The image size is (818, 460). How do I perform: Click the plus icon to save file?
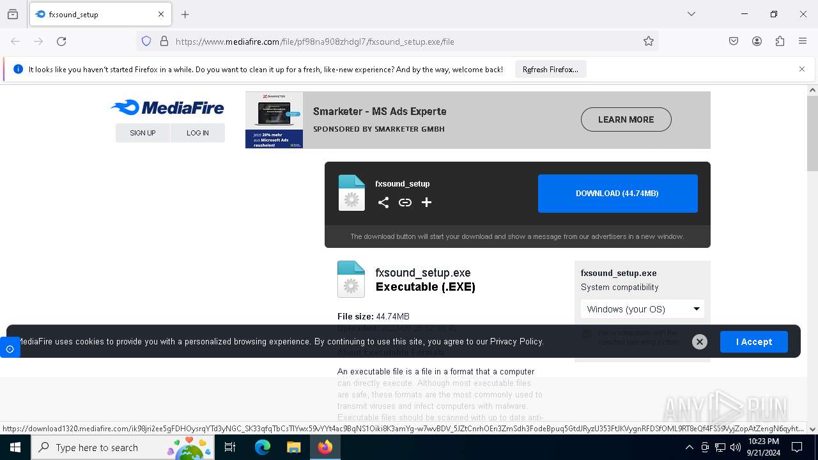point(427,203)
